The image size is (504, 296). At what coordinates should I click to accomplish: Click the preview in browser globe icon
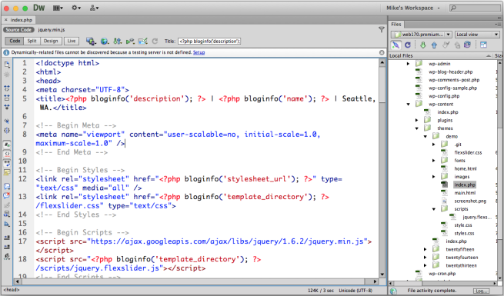[104, 41]
